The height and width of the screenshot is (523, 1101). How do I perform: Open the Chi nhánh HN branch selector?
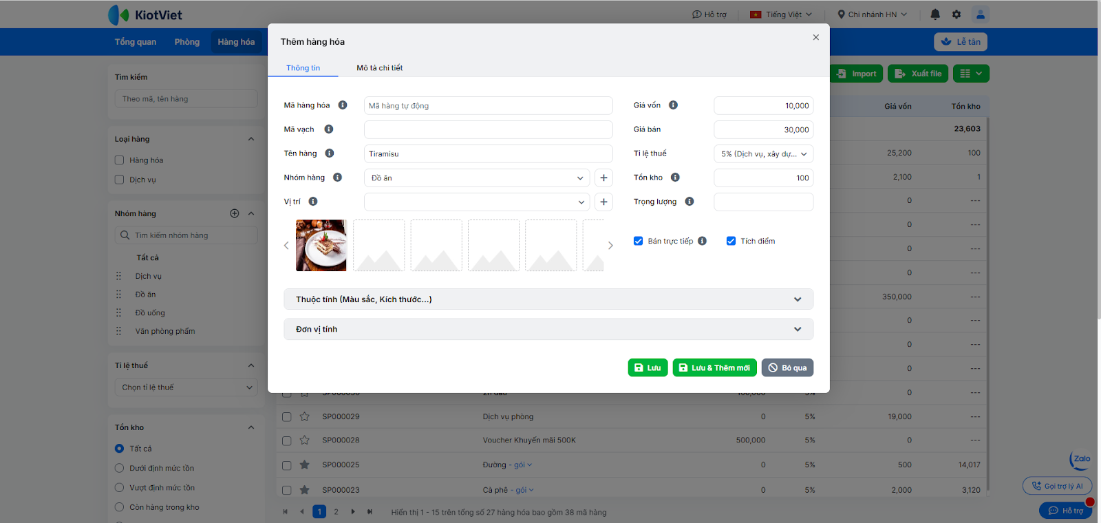point(873,14)
